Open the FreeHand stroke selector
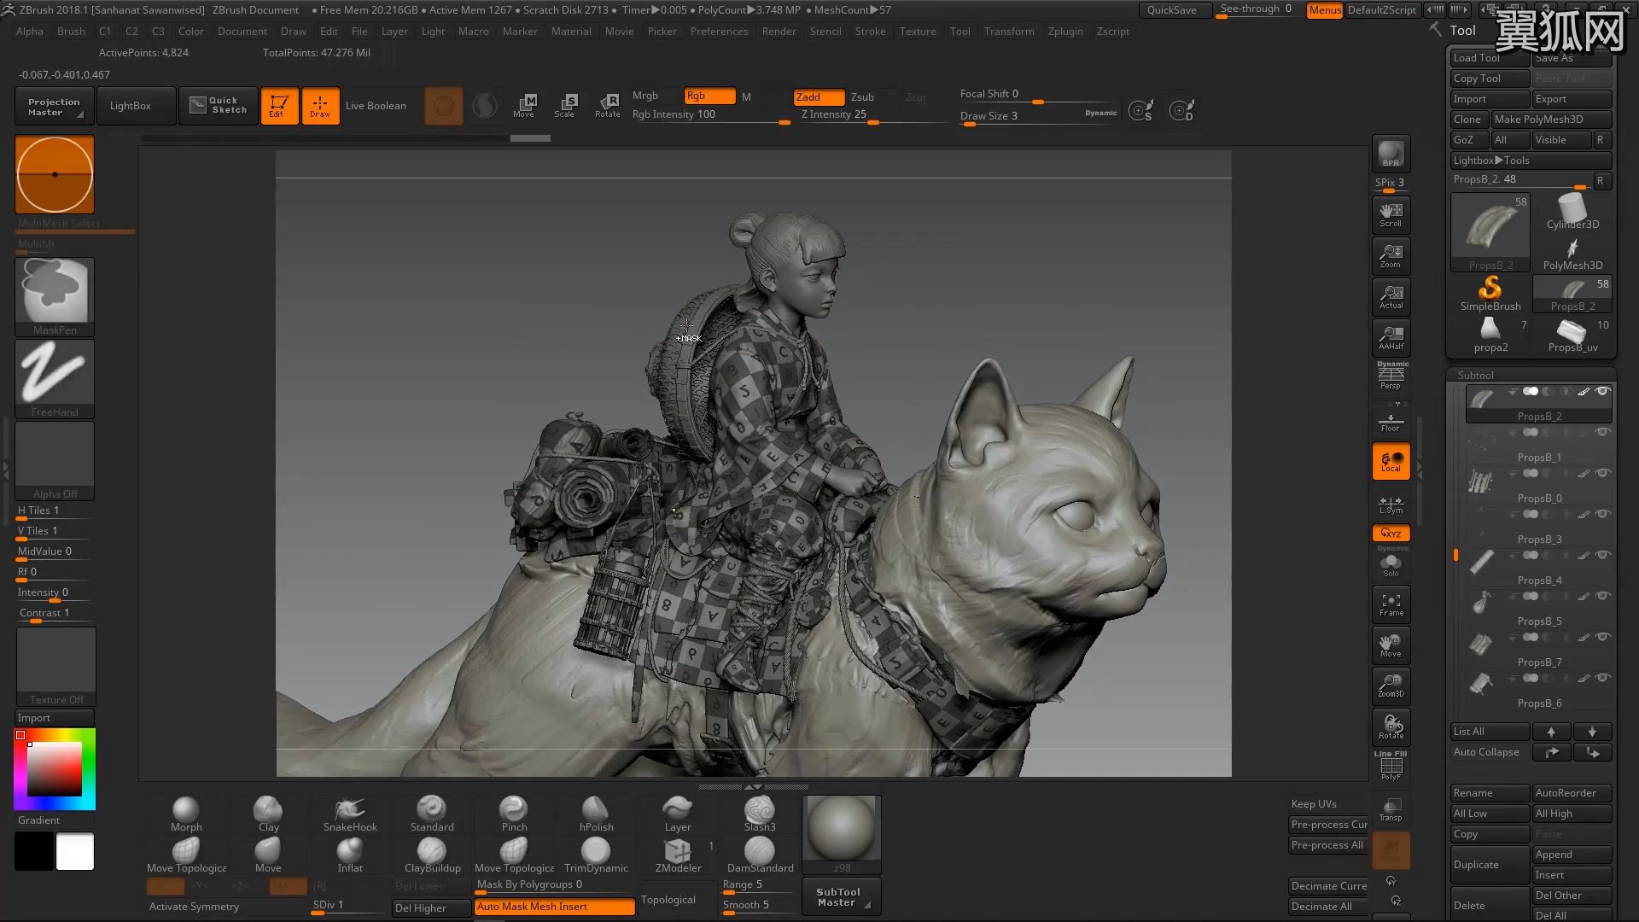 coord(55,379)
